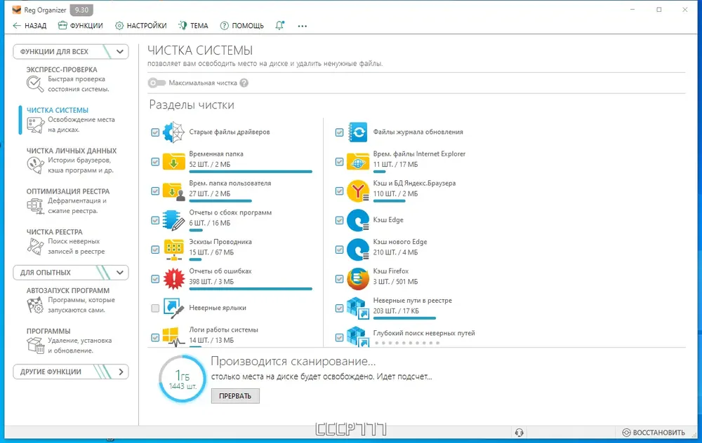702x443 pixels.
Task: Click the Неверные пути в реестре size bar
Action: [x=404, y=318]
